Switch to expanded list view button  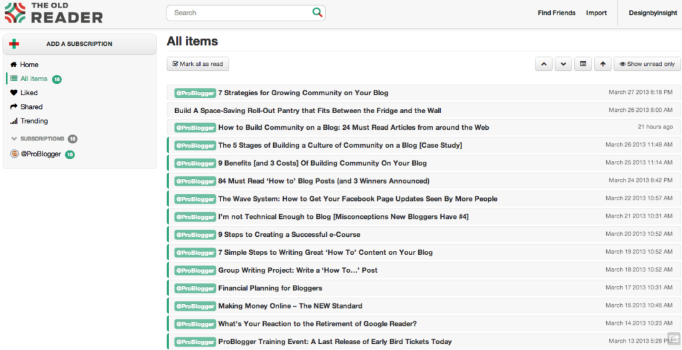(x=583, y=64)
